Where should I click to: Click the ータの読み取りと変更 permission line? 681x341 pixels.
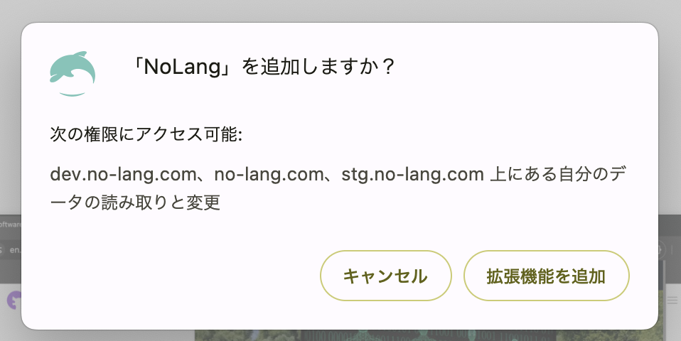135,202
